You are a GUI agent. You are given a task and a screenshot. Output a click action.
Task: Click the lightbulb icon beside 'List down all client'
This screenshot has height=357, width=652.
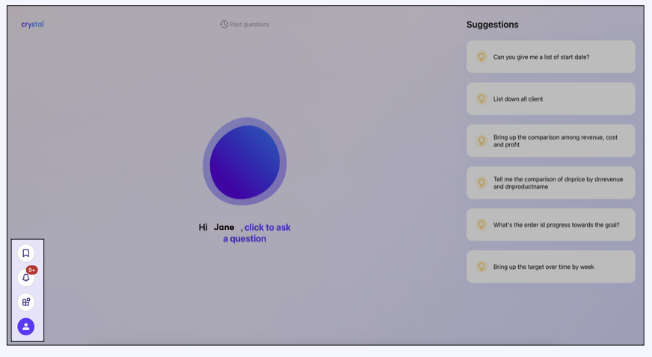(x=482, y=99)
